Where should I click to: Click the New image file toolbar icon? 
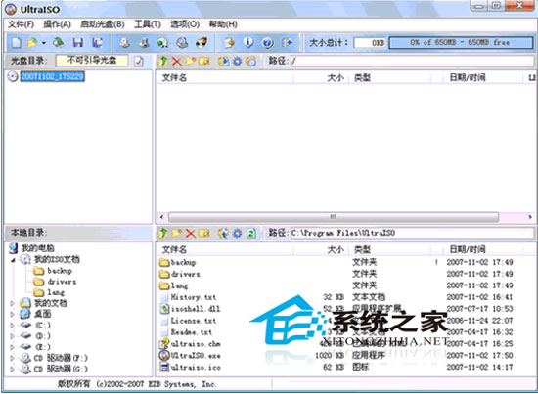click(x=16, y=43)
